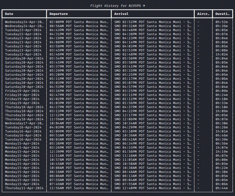Click the 04:31PM PDT departure cell
Viewport: 235px width, 196px height.
tap(79, 34)
